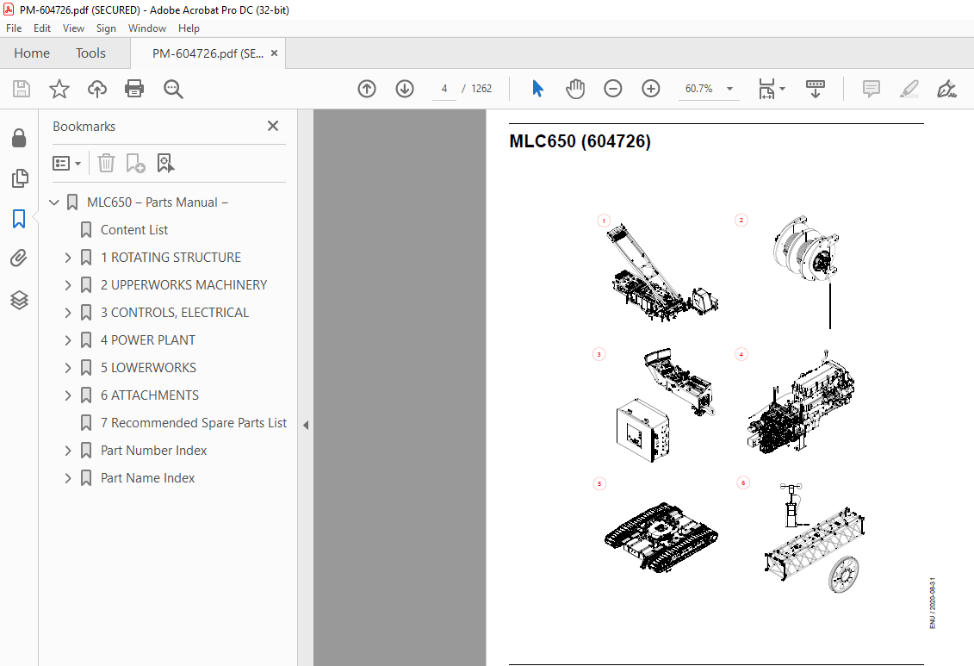Zoom out with minus button
This screenshot has width=974, height=666.
612,89
